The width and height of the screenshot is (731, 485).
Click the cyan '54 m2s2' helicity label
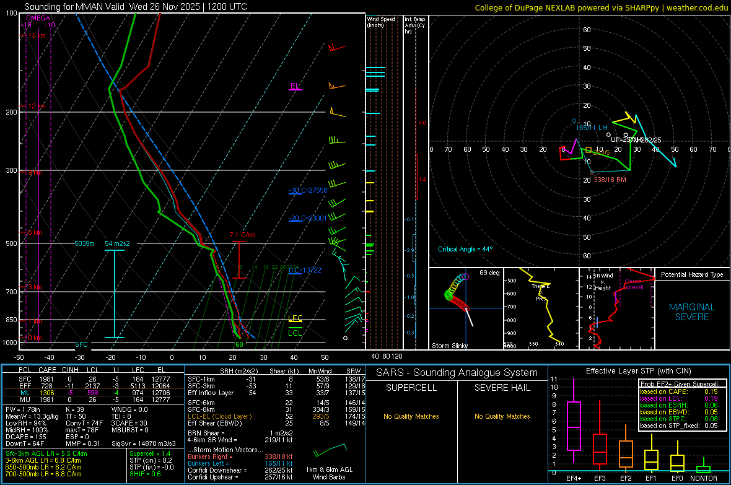click(117, 243)
